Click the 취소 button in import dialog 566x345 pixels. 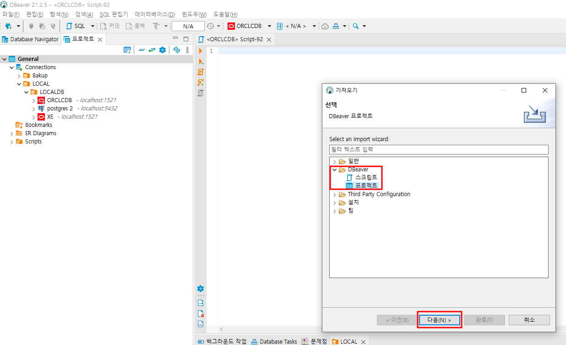point(529,320)
